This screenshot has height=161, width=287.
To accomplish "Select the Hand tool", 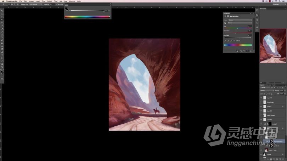I will click(x=2, y=64).
